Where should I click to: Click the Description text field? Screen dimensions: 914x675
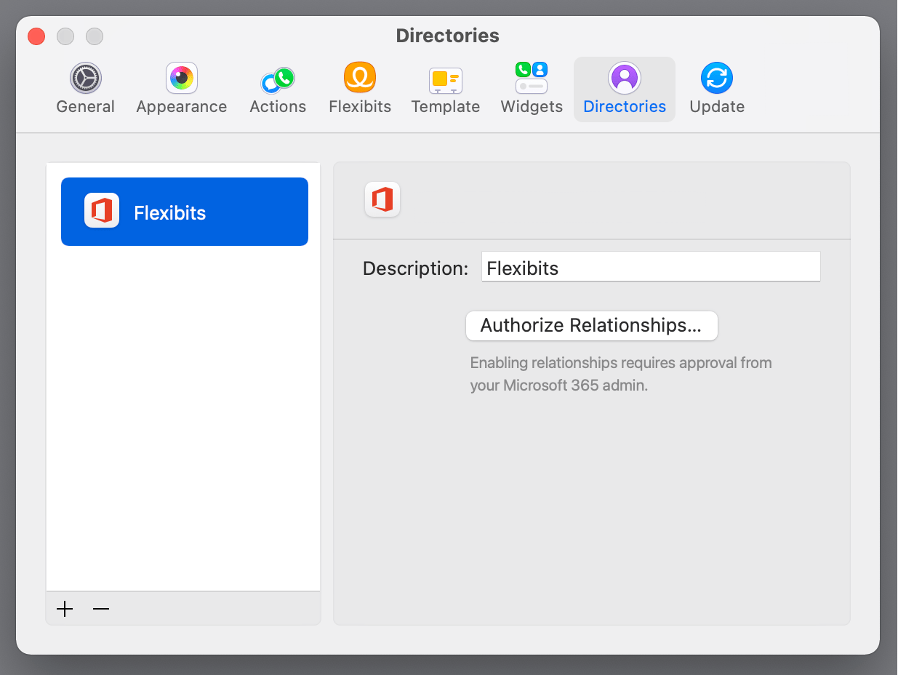(x=651, y=267)
